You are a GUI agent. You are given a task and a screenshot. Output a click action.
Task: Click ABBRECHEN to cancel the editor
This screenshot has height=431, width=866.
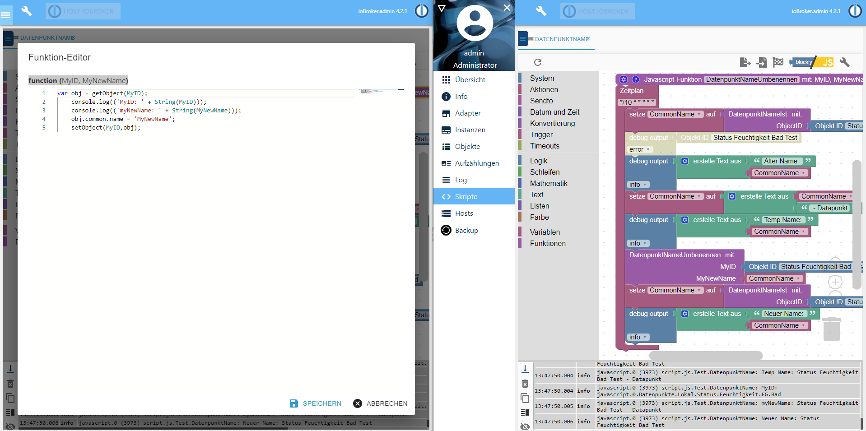click(381, 403)
